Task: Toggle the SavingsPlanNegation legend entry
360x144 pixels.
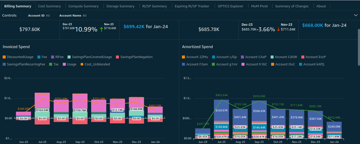Action: [x=134, y=57]
